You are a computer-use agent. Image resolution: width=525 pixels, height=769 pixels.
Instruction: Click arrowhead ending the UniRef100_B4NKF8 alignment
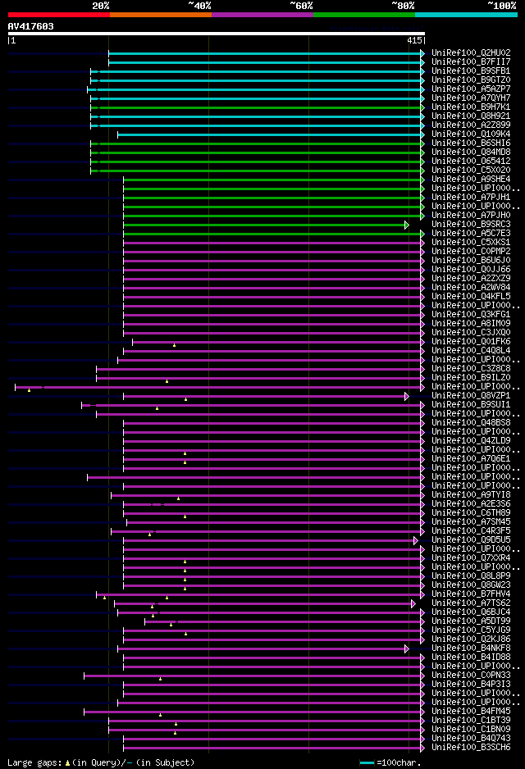pos(407,648)
